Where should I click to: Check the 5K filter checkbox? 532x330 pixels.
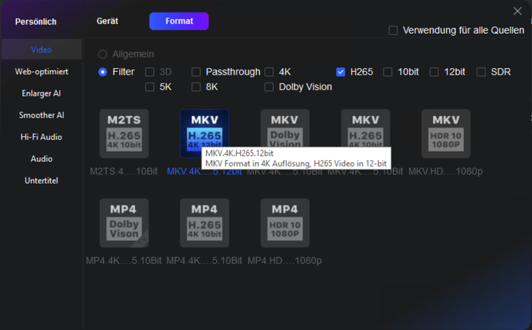[x=150, y=87]
